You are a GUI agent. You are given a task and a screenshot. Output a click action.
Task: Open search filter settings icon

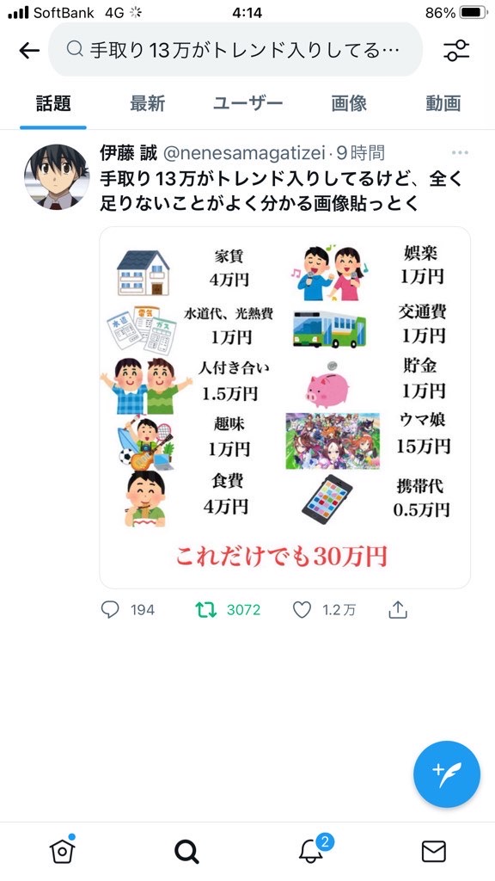click(x=456, y=51)
